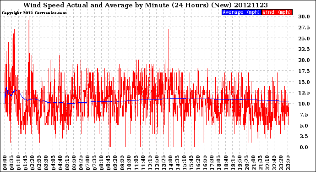Click the 22:10 time axis label
Viewport: 316px width, 172px height.
[267, 163]
